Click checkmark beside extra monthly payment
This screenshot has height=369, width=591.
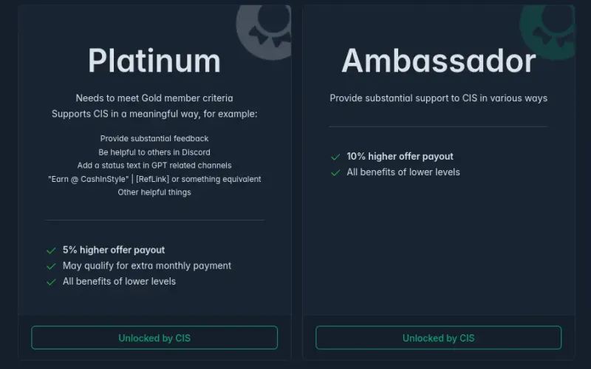coord(51,266)
